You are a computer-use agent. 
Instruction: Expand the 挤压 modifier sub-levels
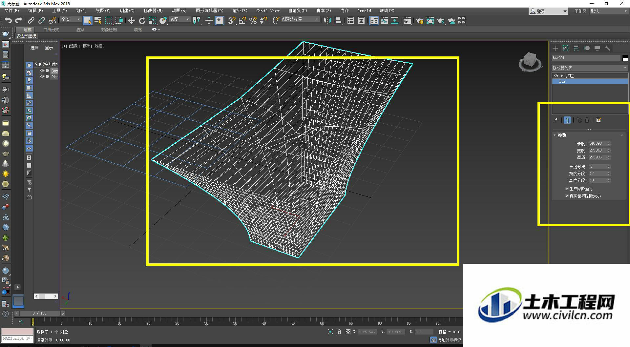pos(562,76)
